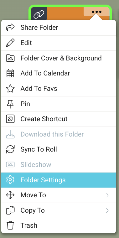119x238 pixels.
Task: Click the Add To Calendar grid icon
Action: [x=10, y=73]
